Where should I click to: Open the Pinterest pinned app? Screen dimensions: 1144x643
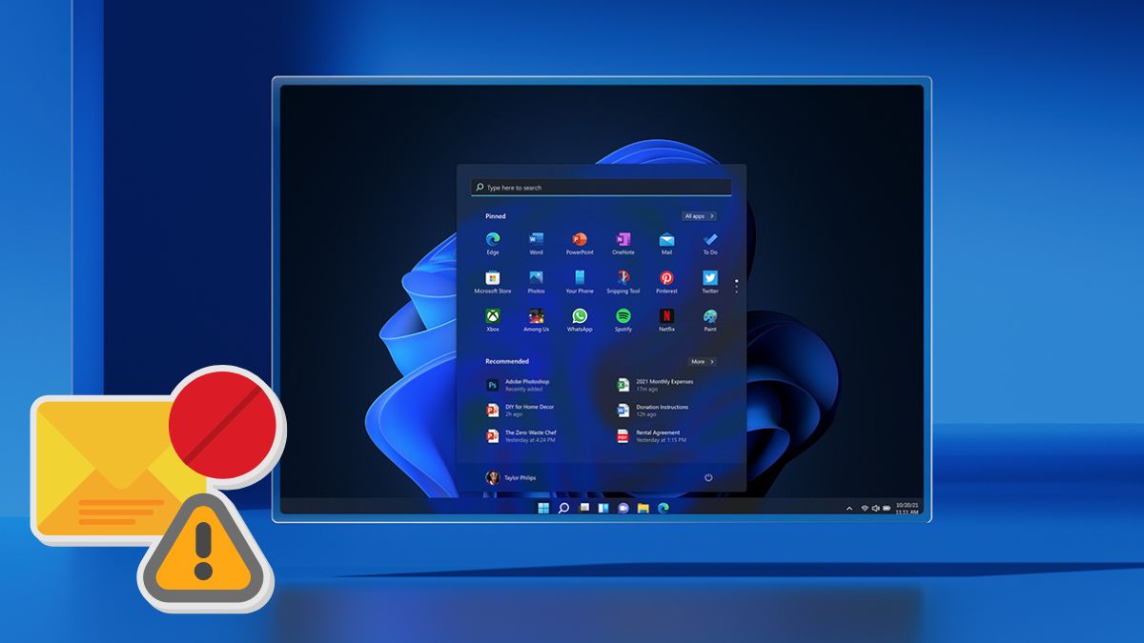[x=666, y=282]
